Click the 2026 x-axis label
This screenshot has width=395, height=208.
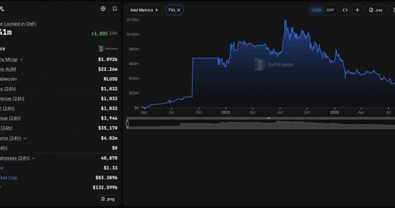coord(334,112)
